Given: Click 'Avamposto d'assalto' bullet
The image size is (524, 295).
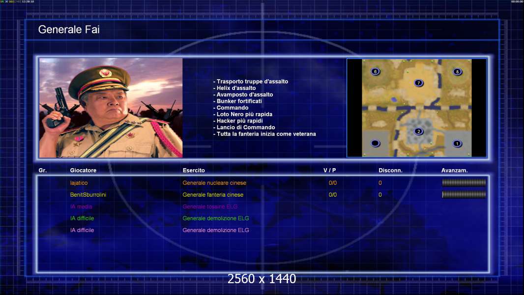Looking at the screenshot, I should (x=243, y=94).
